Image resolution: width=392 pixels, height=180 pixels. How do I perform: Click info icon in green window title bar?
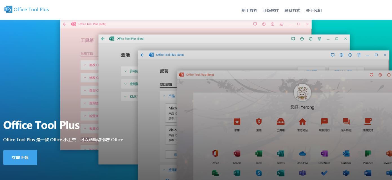(311, 39)
